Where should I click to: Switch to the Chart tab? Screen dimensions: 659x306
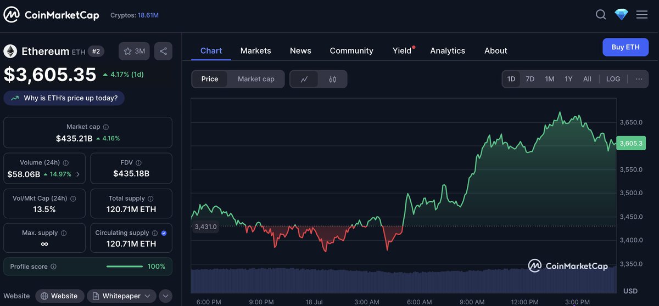point(211,50)
